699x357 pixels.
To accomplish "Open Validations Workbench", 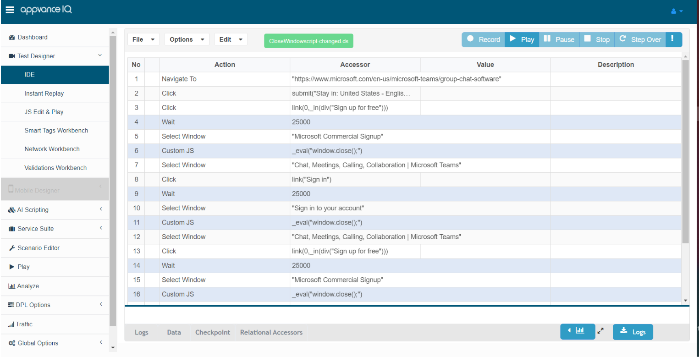I will click(x=55, y=168).
